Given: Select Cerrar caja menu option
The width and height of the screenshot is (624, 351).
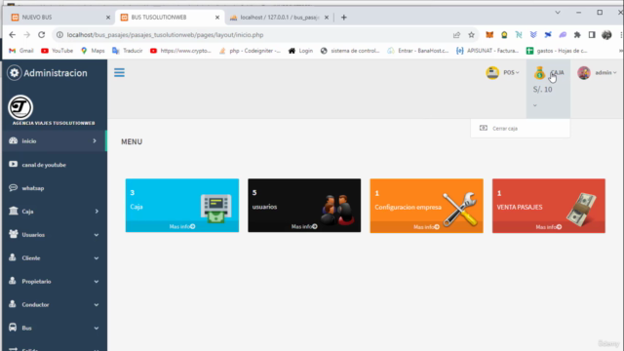Looking at the screenshot, I should click(520, 128).
